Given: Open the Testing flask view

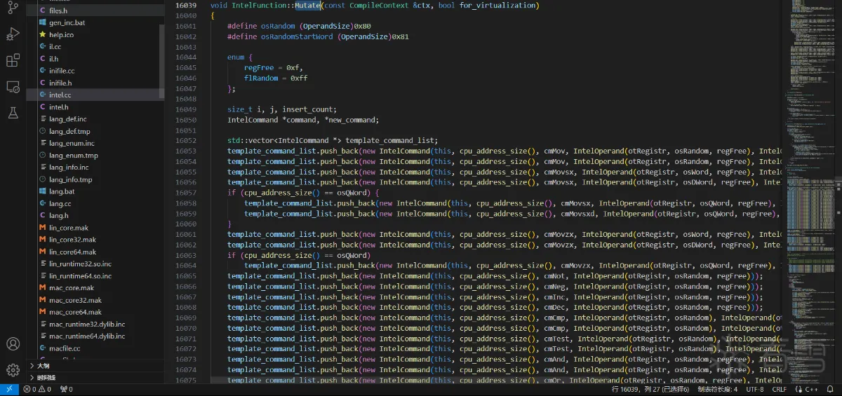Looking at the screenshot, I should (13, 112).
